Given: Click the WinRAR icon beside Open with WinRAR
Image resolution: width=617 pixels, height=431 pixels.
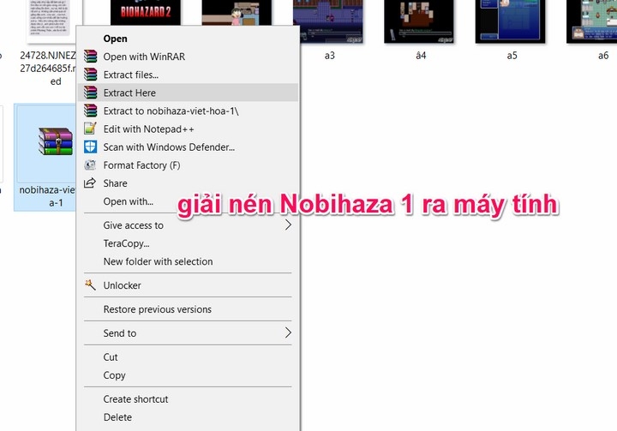Looking at the screenshot, I should coord(91,57).
